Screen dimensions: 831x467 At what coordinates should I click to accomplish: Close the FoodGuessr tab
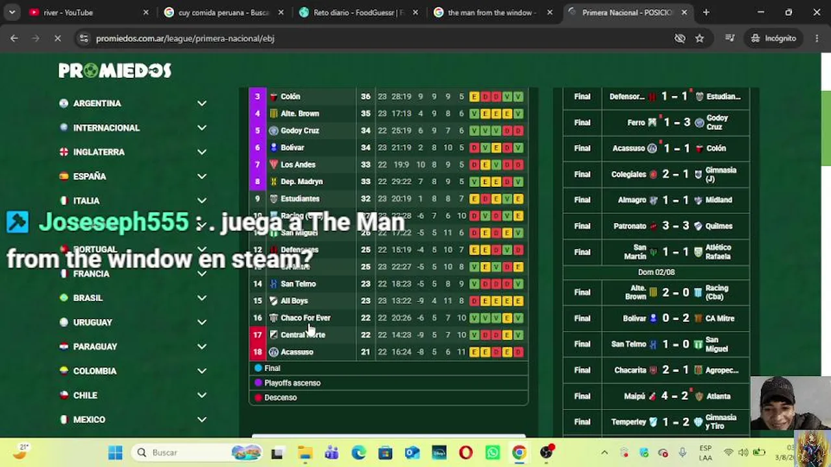(x=415, y=12)
